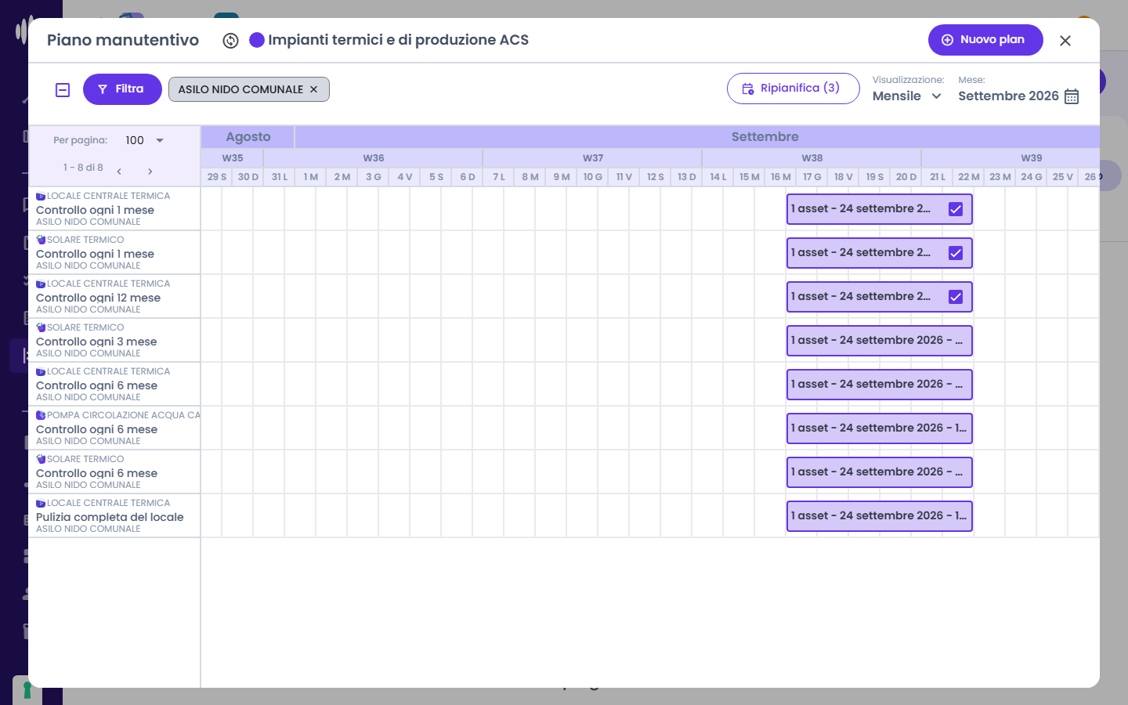Screen dimensions: 1128x705
Task: Close the Piano manutentivo dialog
Action: [1065, 41]
